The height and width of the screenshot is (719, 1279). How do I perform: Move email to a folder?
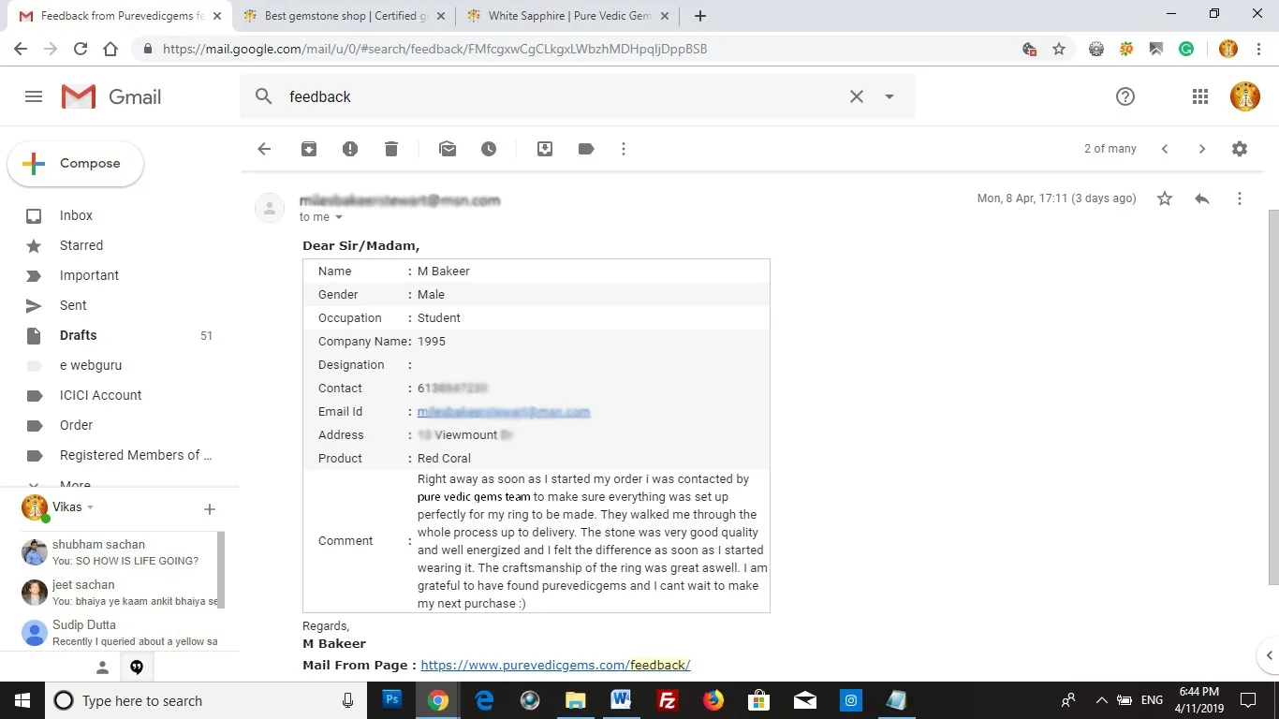(545, 149)
